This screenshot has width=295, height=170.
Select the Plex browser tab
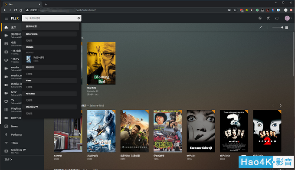(x=23, y=4)
